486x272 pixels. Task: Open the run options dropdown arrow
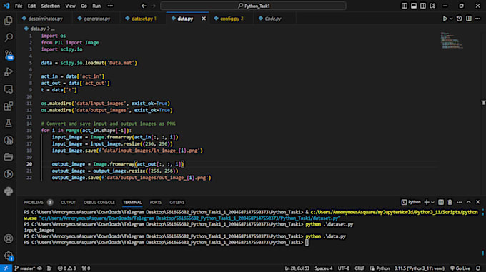pos(451,19)
